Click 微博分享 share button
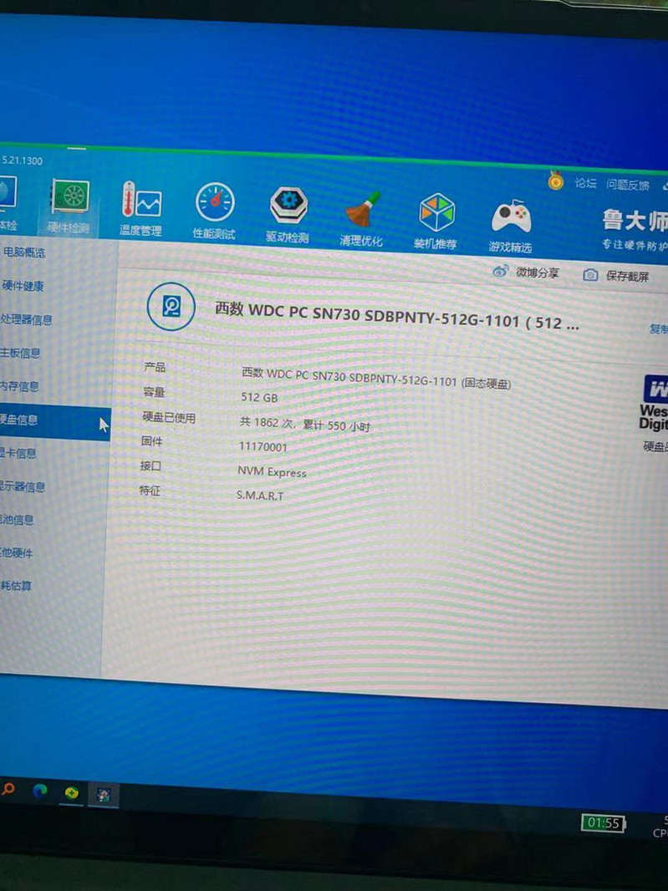The height and width of the screenshot is (891, 668). point(527,272)
